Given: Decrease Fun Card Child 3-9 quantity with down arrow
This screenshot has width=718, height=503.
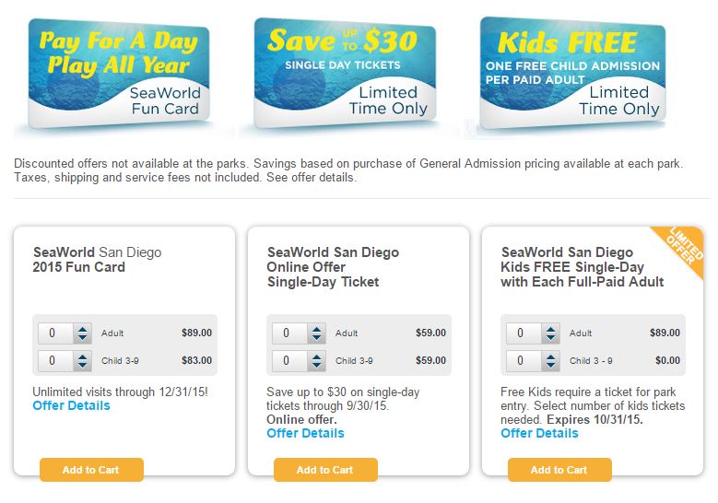Looking at the screenshot, I should [x=82, y=365].
